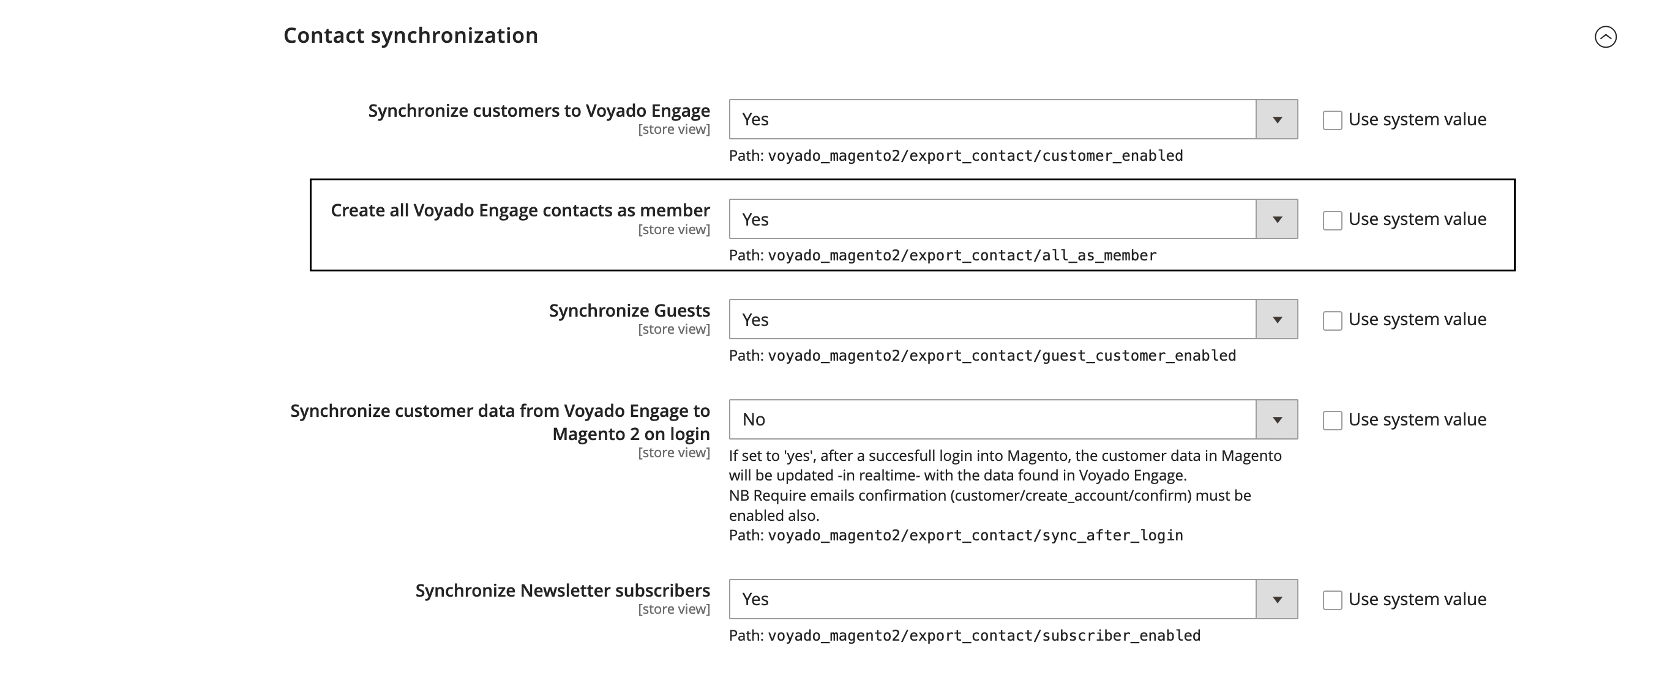Expand Synchronize Newsletter subscribers dropdown
Screen dimensions: 1670x681
click(x=1013, y=599)
